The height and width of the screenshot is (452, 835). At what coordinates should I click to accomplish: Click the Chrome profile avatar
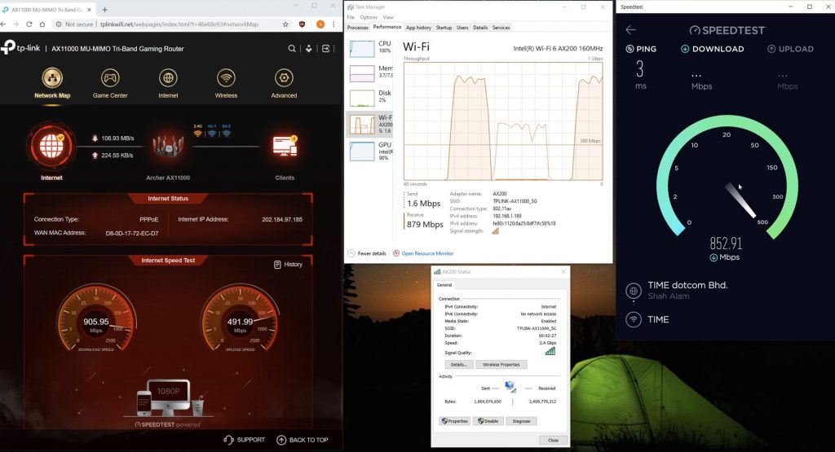pyautogui.click(x=320, y=24)
